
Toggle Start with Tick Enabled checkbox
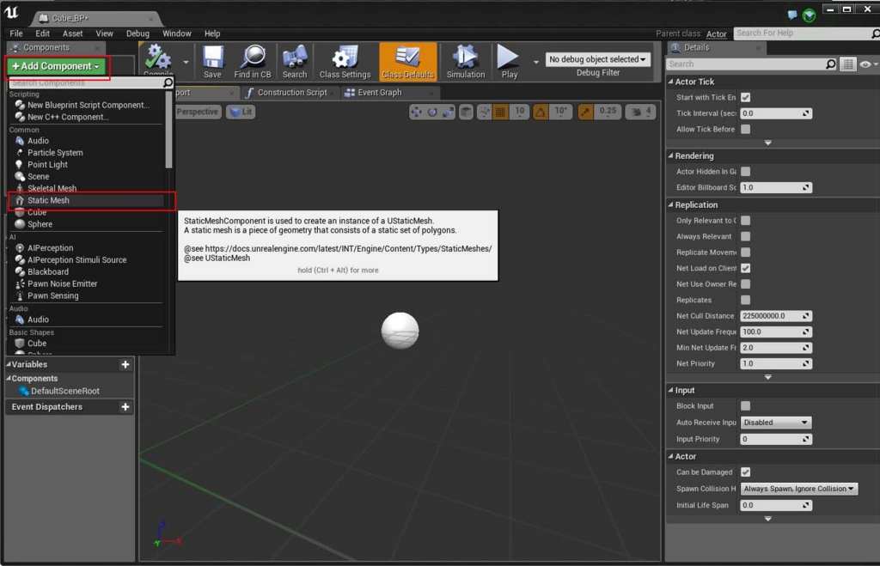pyautogui.click(x=745, y=98)
